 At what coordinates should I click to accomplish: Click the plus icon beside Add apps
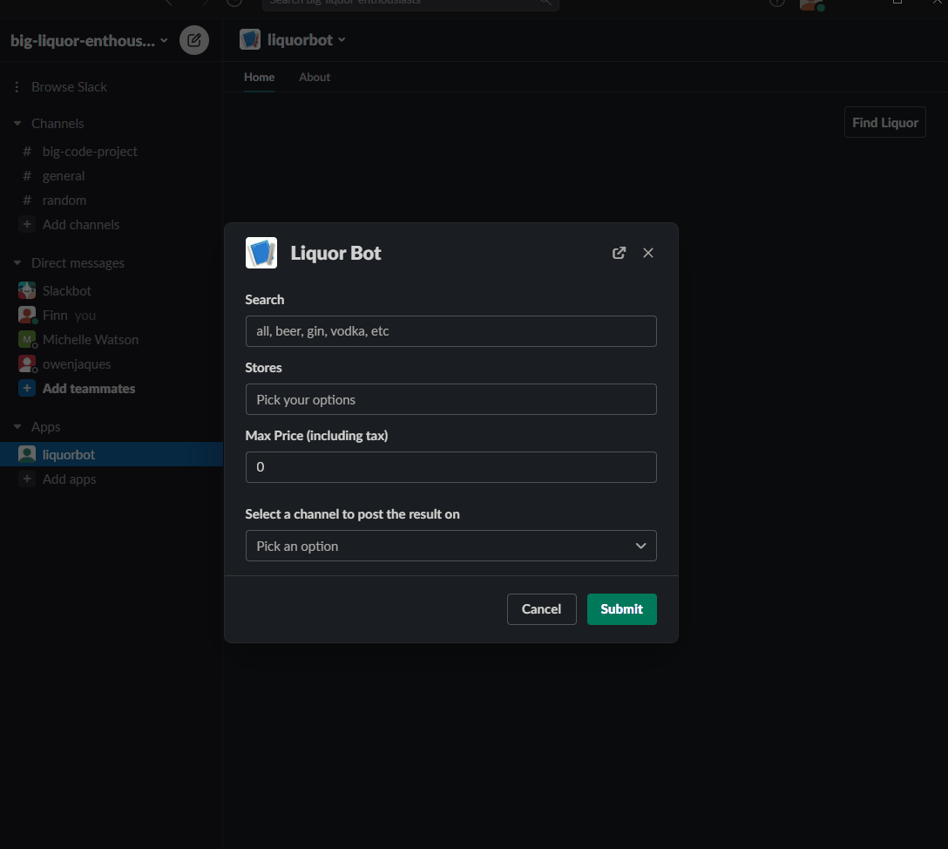click(x=27, y=479)
